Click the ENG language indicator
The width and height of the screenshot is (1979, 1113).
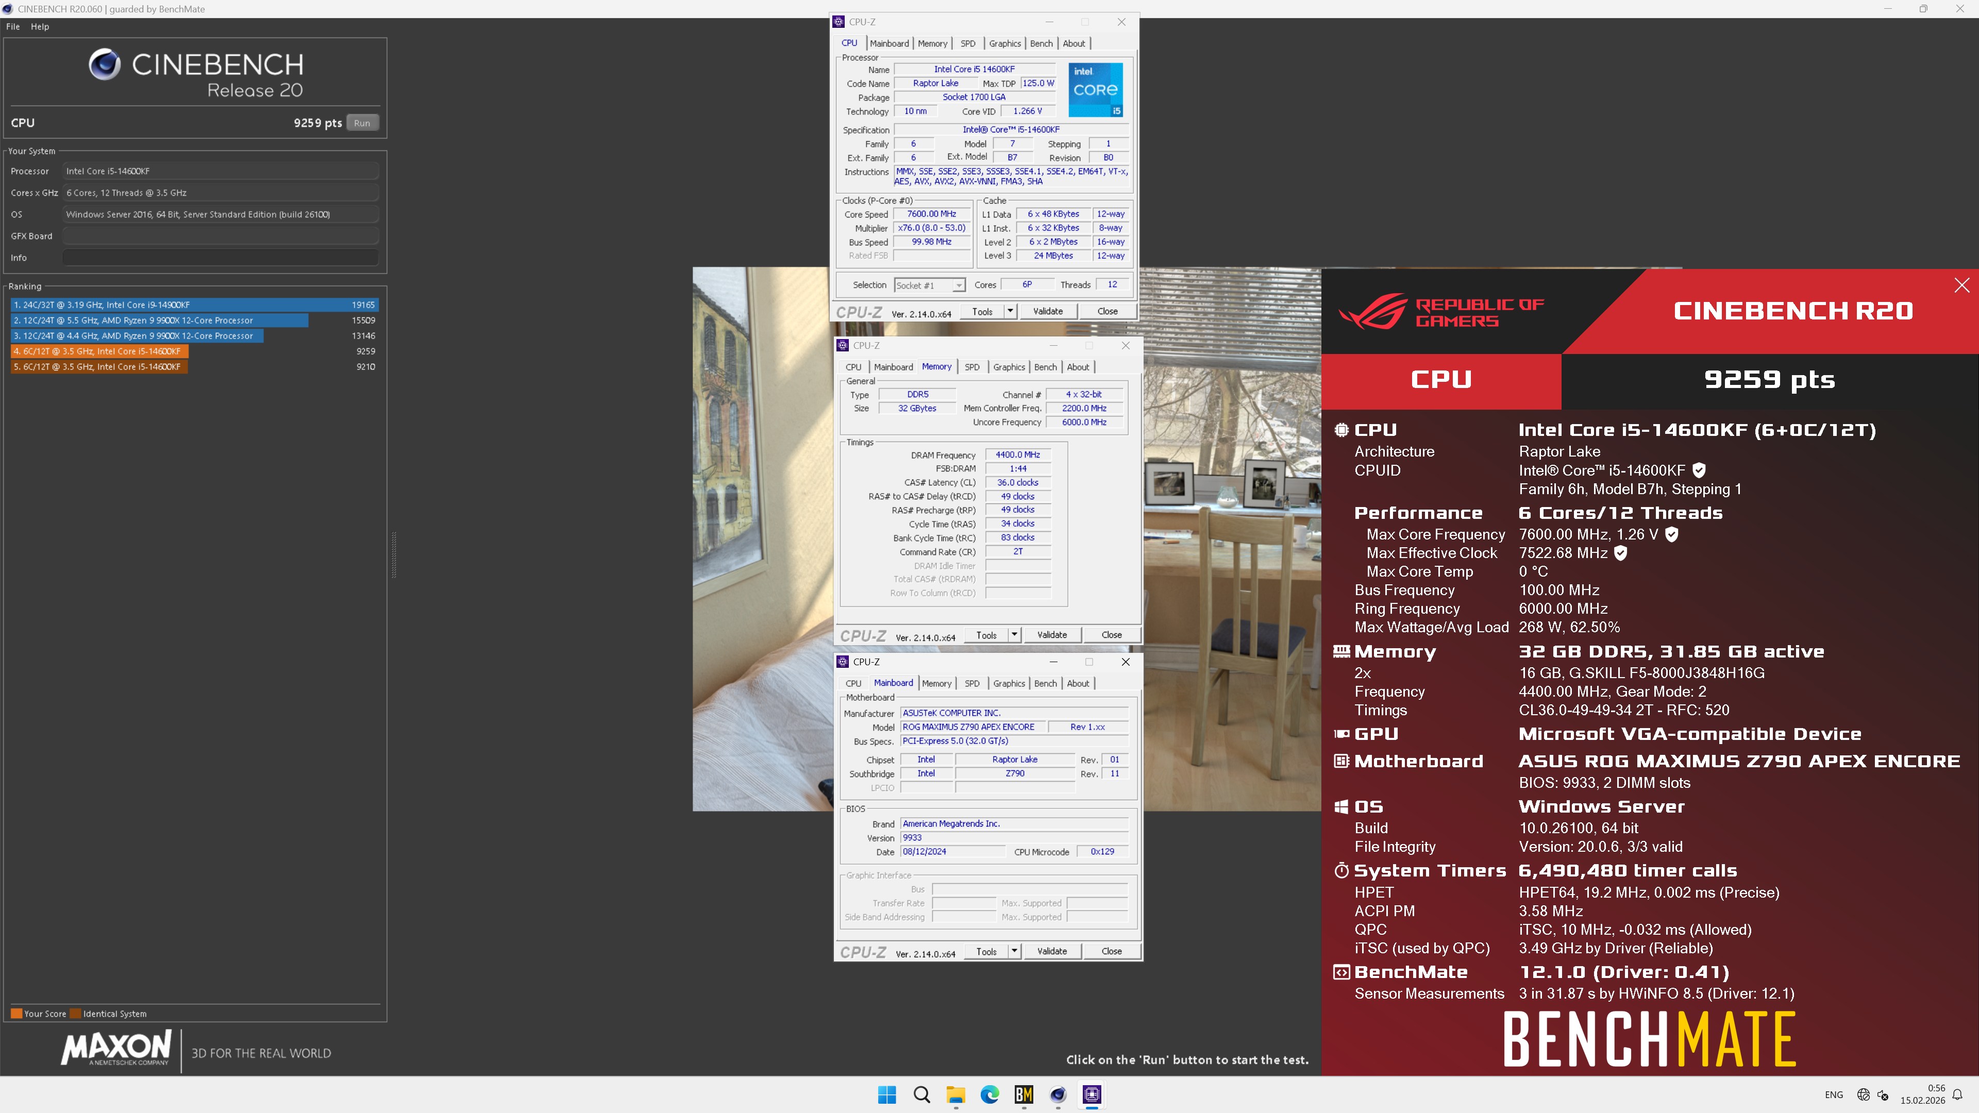(1834, 1094)
